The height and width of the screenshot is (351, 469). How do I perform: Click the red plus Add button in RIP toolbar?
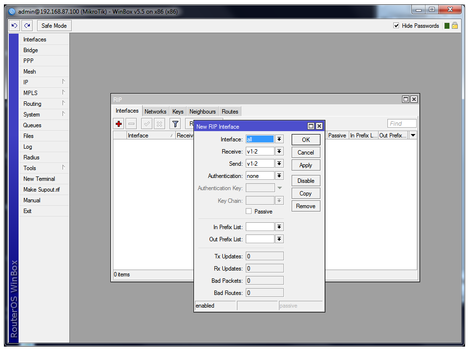(119, 124)
